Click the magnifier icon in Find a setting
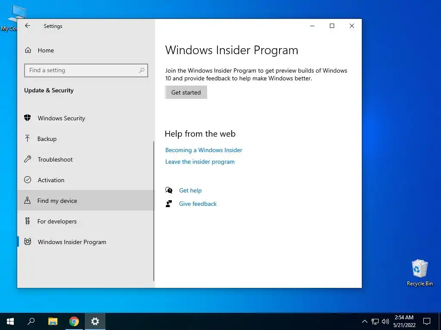Viewport: 441px width, 330px height. pos(142,70)
